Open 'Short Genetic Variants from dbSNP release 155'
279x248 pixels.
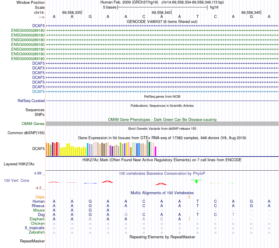162,129
